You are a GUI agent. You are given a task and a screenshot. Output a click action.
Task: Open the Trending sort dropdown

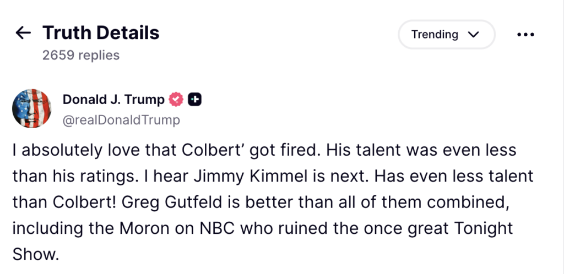(x=446, y=35)
